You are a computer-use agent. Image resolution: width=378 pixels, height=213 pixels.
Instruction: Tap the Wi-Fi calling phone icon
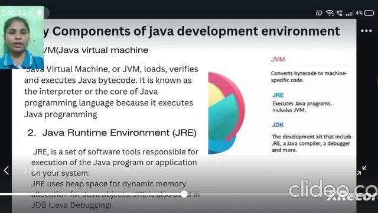340,13
